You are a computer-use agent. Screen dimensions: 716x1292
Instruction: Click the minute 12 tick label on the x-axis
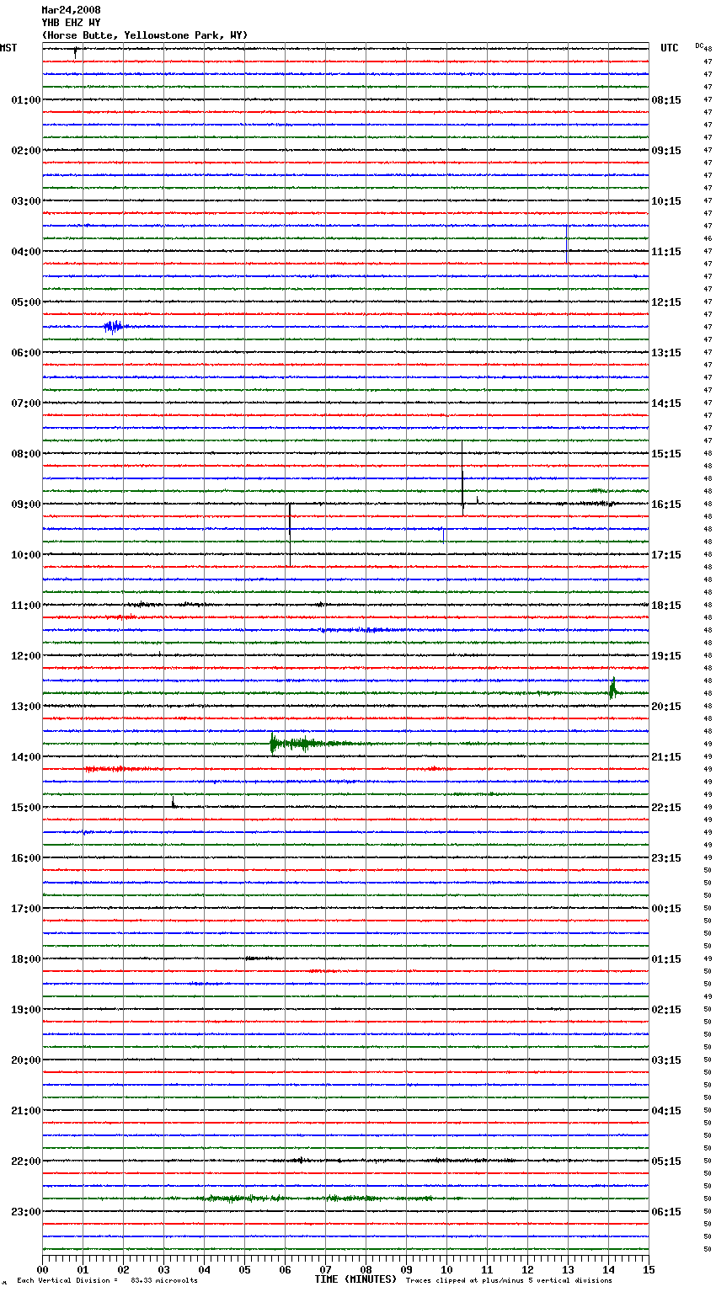(527, 1269)
